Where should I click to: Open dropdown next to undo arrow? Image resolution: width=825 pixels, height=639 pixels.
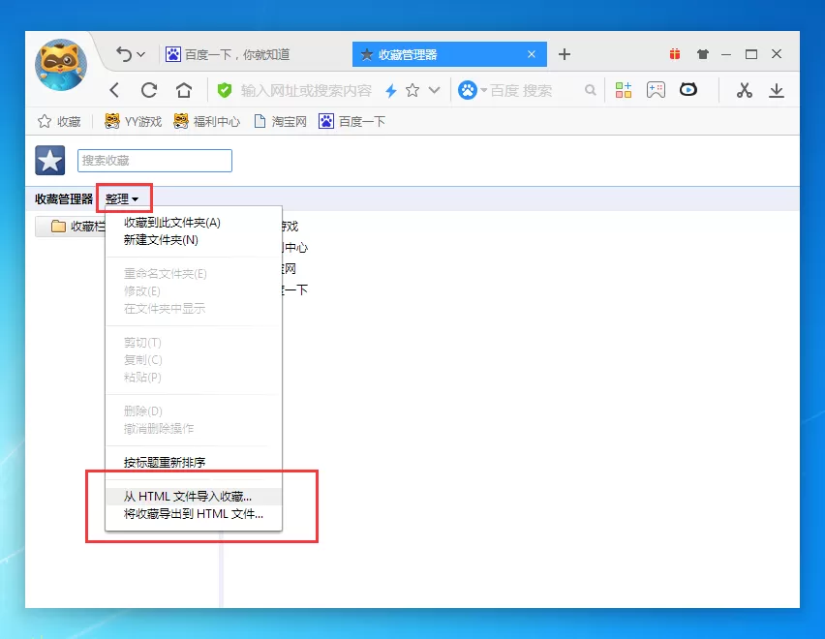click(141, 54)
